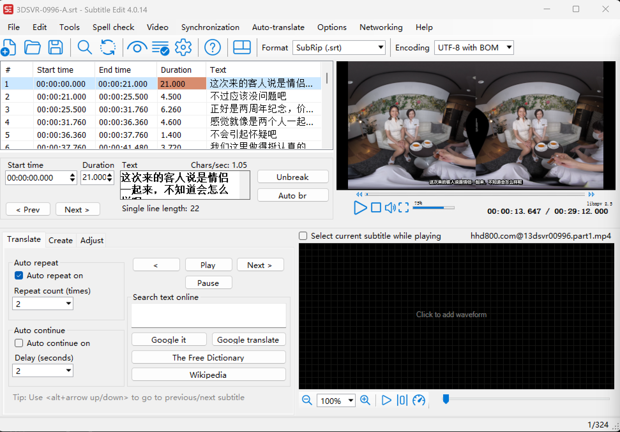Run the fix common errors icon
This screenshot has height=432, width=620.
pos(160,48)
